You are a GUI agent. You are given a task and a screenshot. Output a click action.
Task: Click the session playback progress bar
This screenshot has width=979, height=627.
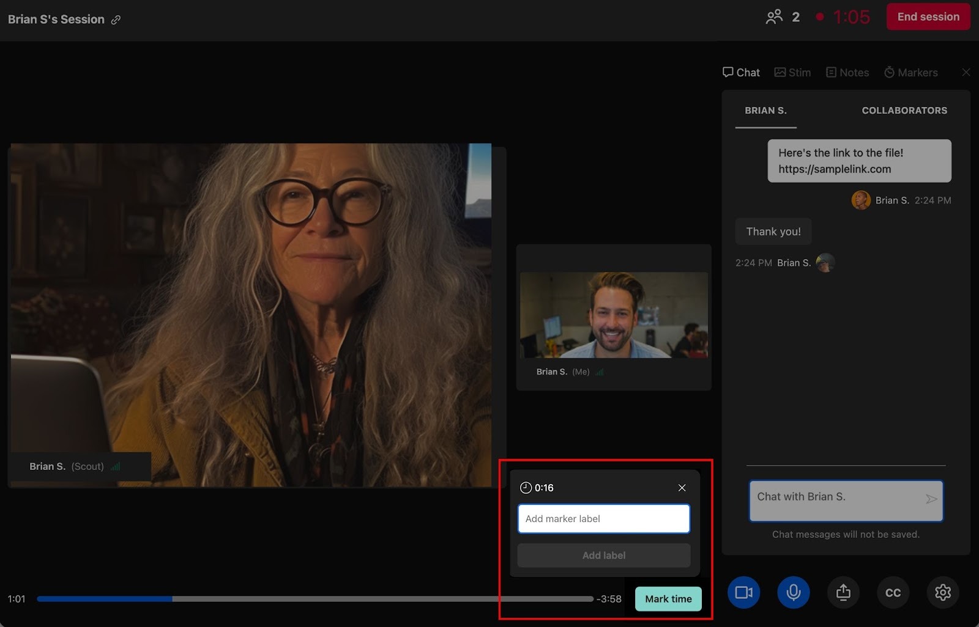(x=315, y=599)
